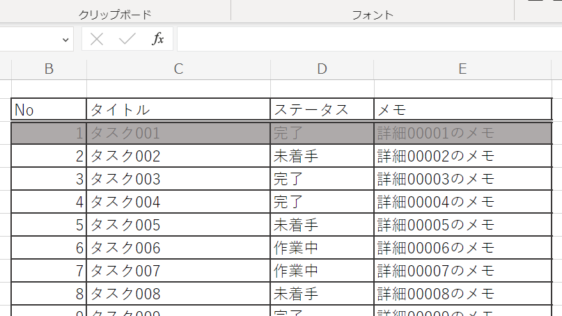Expand the Name Box dropdown arrow
The width and height of the screenshot is (562, 316).
[x=65, y=40]
